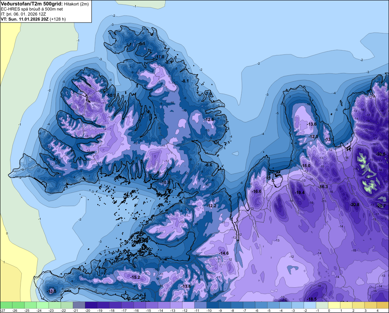This screenshot has height=313, width=389.
Task: Pick the legend swatch between -12 and -11
Action: pos(188,305)
